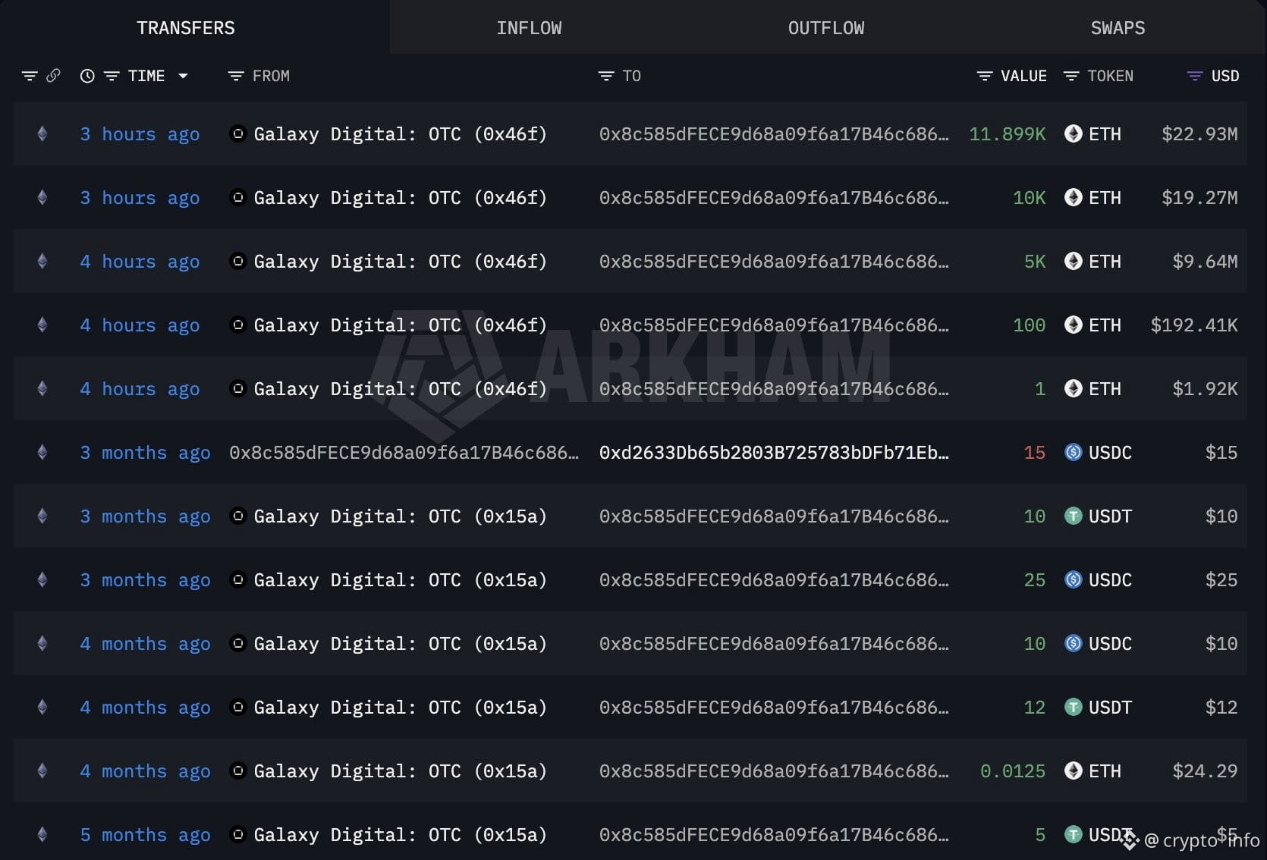Click the Galaxy Digital entity icon in the $25 row
Screen dimensions: 1267x860
pos(237,580)
